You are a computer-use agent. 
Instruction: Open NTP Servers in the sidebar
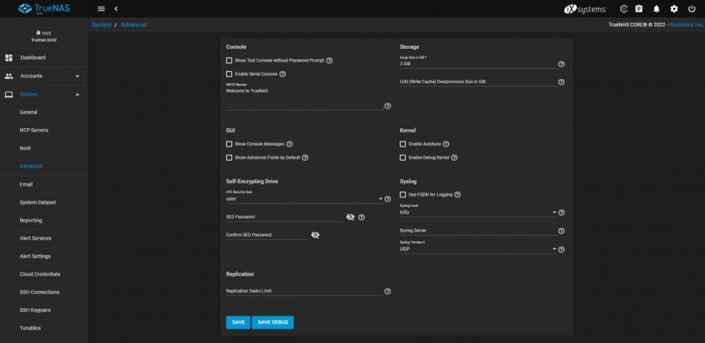34,130
